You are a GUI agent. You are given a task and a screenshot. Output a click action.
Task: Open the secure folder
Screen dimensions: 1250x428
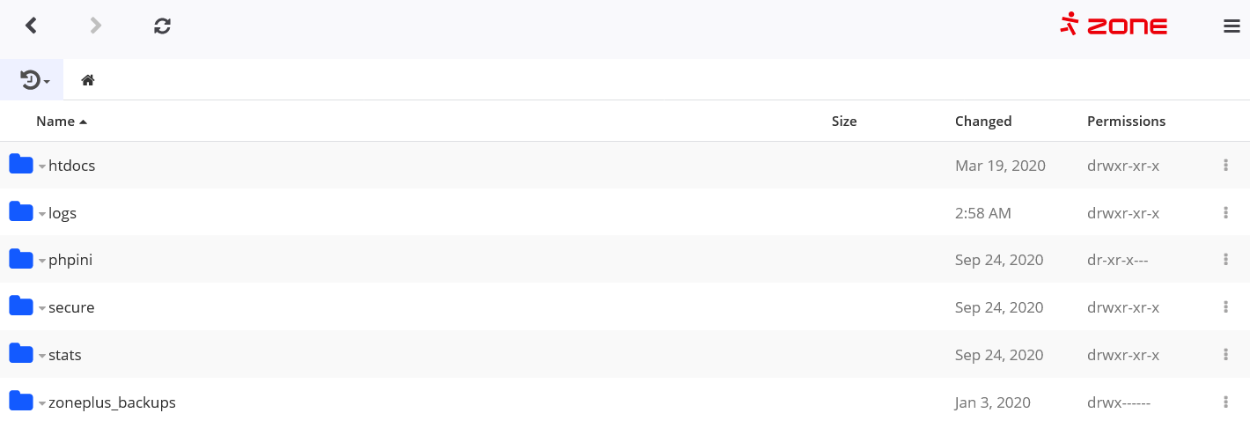71,307
